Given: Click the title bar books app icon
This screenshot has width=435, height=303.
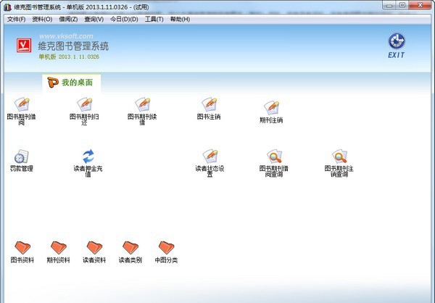Looking at the screenshot, I should [7, 7].
